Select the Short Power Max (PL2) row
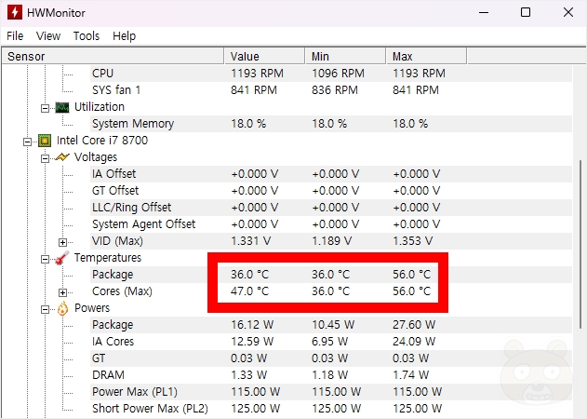 point(331,409)
